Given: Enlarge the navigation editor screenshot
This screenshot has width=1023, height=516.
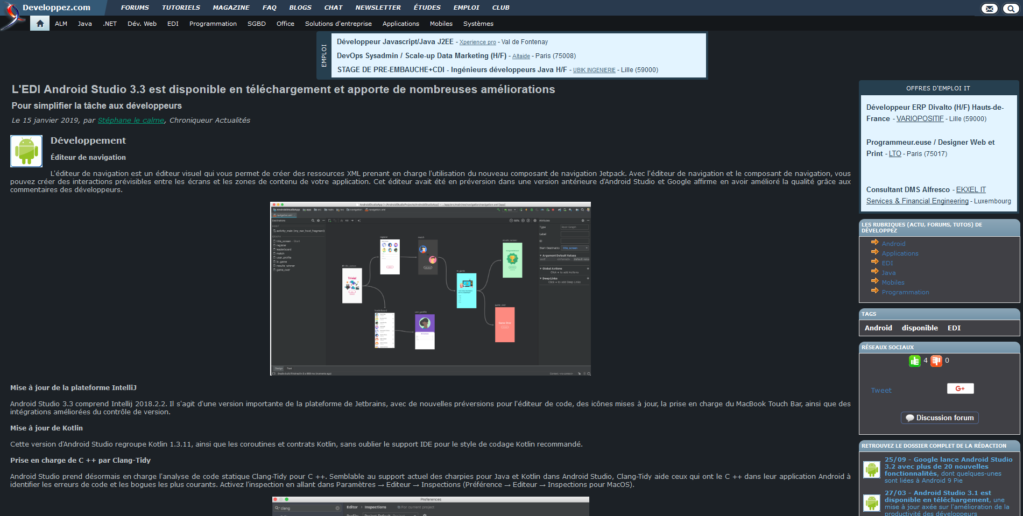Looking at the screenshot, I should [431, 289].
